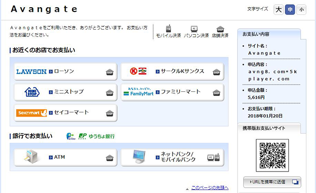
Task: Select the ATM machine icon
Action: click(x=31, y=157)
